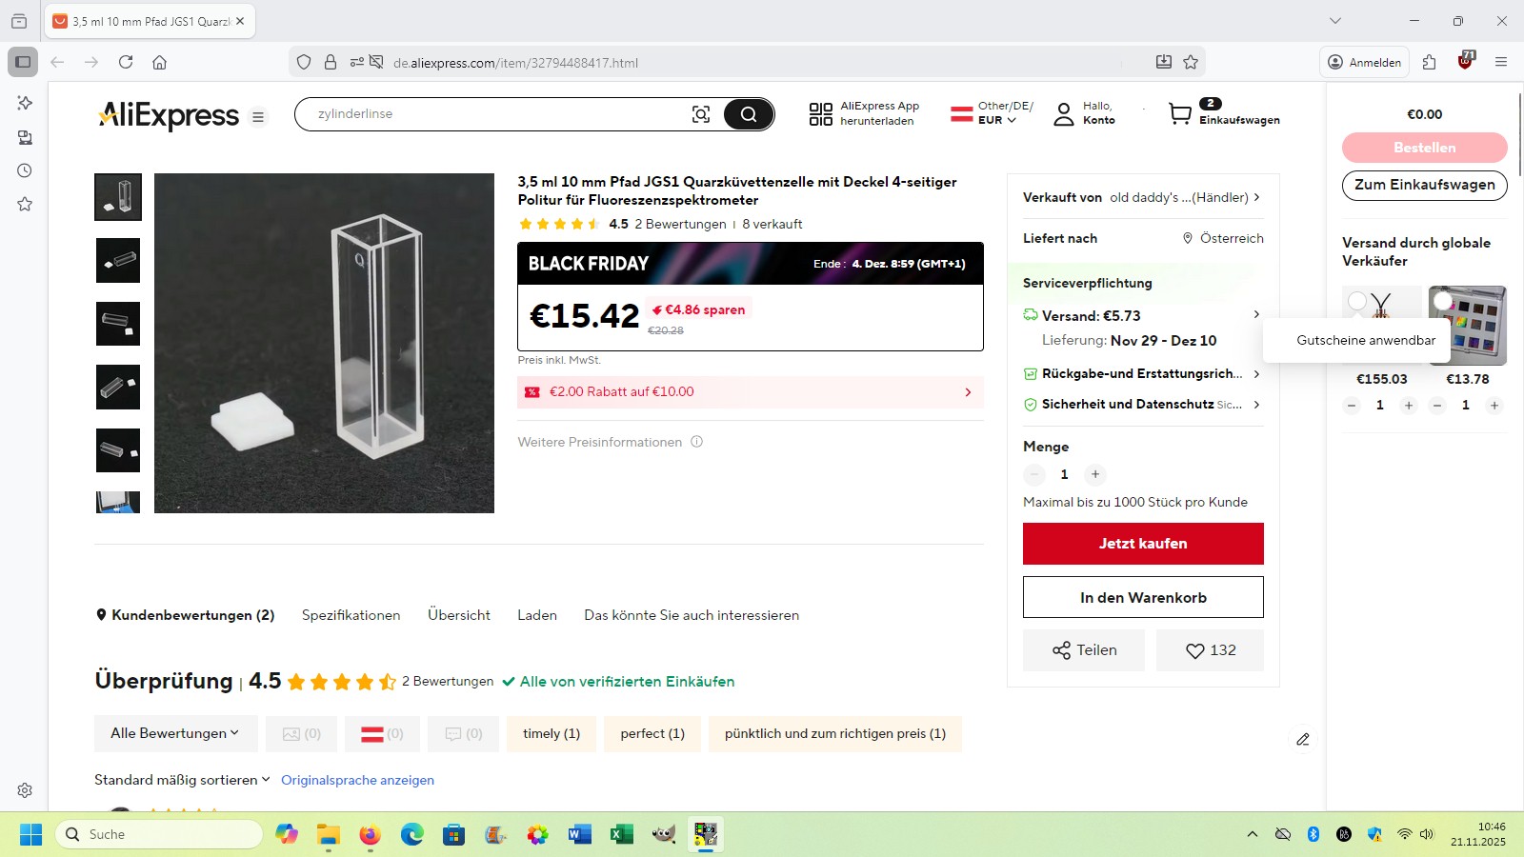
Task: Click the red Jetzt kaufen button
Action: tap(1143, 544)
